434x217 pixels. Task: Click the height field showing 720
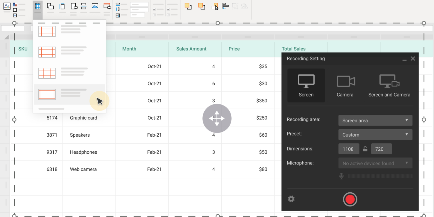[x=381, y=149]
